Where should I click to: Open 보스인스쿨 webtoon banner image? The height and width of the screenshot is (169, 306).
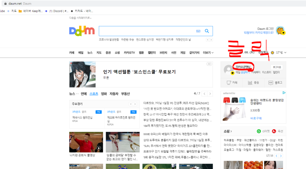click(x=83, y=74)
